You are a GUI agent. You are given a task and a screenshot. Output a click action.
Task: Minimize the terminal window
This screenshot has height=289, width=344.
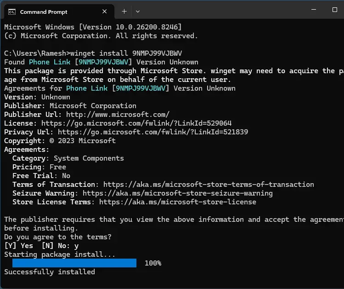pos(314,10)
